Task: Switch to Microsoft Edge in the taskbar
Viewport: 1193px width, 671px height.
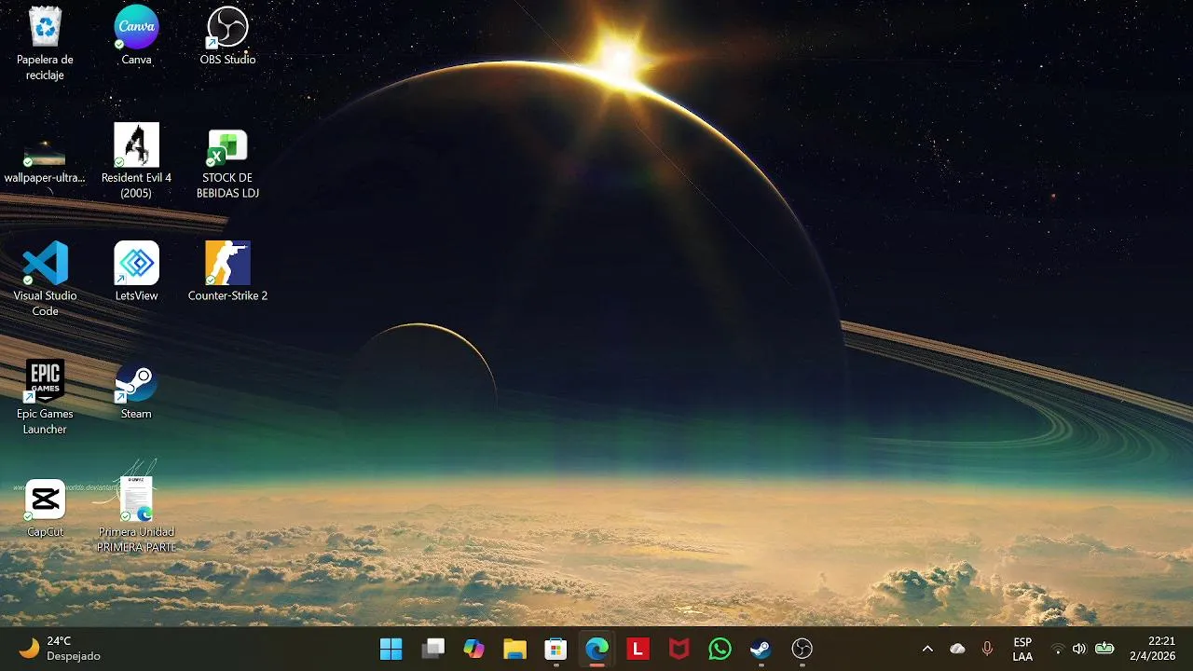Action: point(596,649)
